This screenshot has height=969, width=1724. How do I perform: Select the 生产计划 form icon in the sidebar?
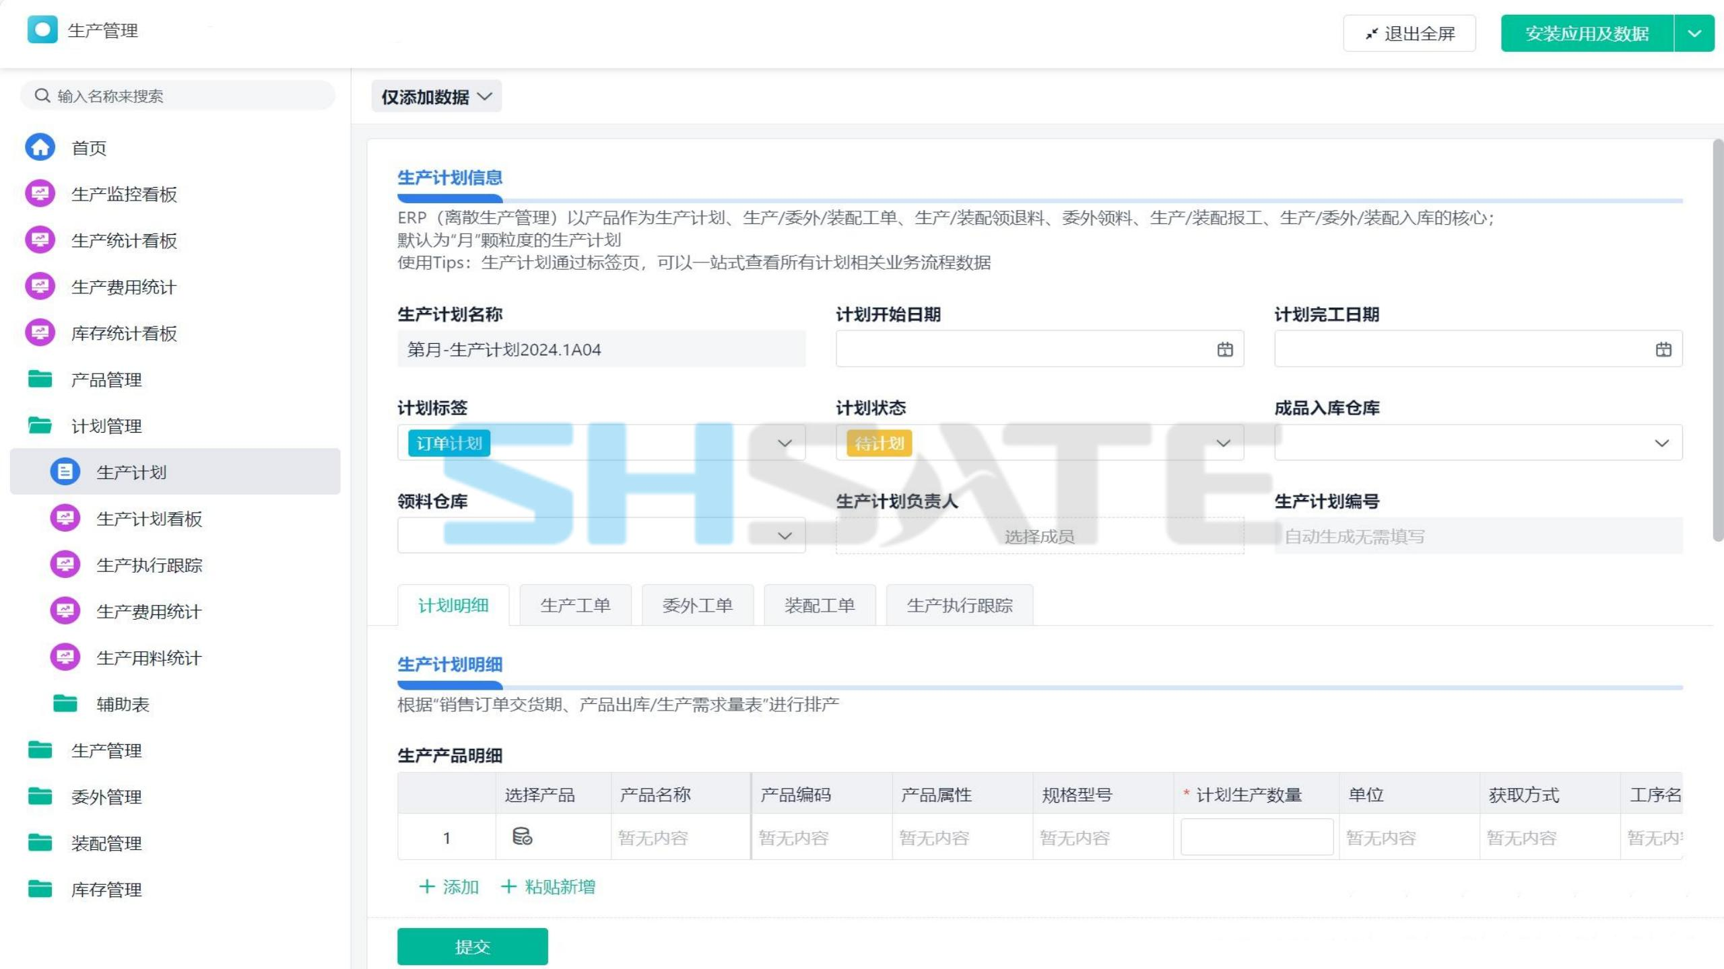pyautogui.click(x=65, y=472)
